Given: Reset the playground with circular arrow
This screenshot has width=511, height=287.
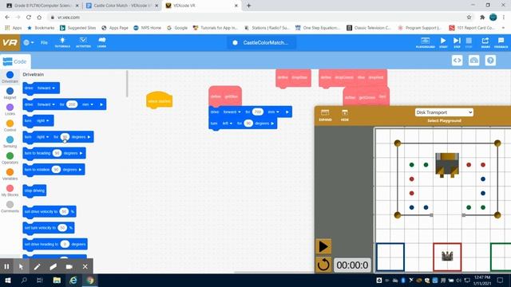Looking at the screenshot, I should pyautogui.click(x=323, y=265).
